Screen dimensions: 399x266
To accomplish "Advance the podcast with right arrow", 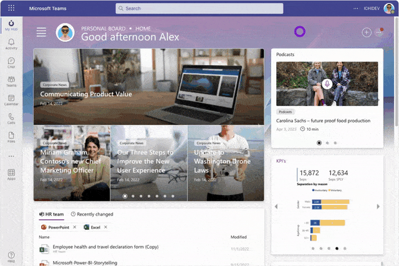I will coord(378,100).
